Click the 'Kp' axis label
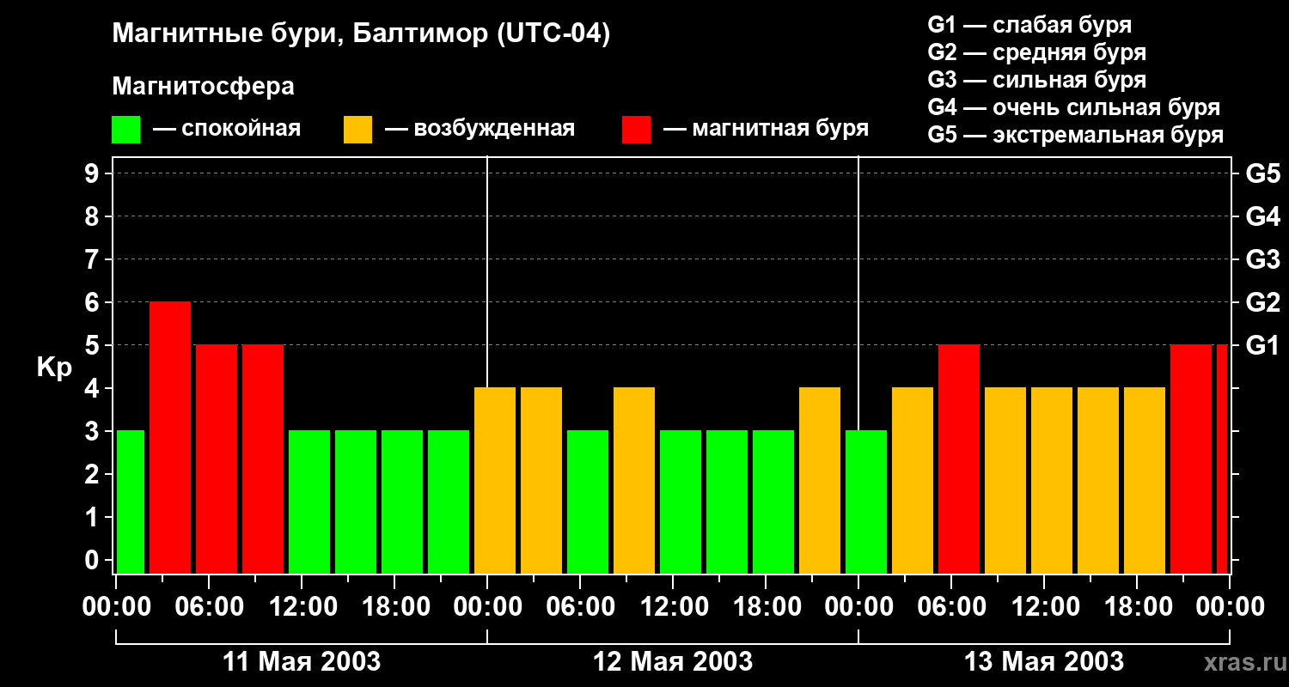 tap(54, 368)
